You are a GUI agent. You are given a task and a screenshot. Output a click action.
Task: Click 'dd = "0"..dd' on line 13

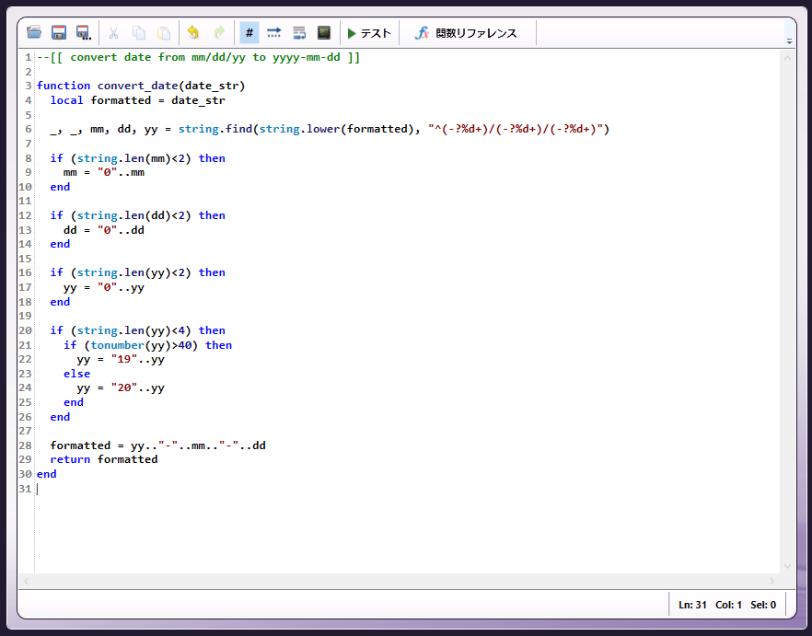click(104, 229)
